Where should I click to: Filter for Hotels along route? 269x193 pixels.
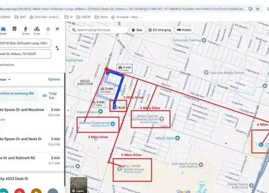click(184, 30)
